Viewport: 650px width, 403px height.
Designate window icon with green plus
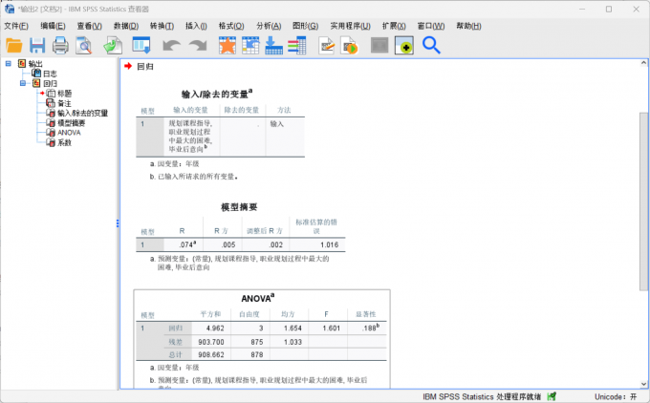(x=403, y=45)
